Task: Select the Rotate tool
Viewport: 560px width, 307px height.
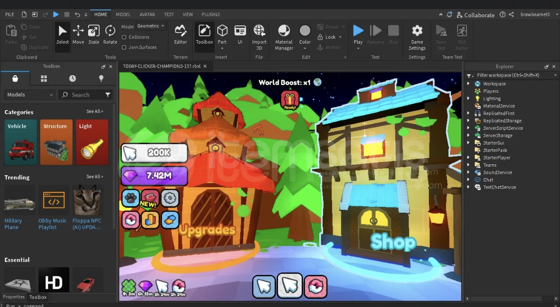Action: (x=110, y=34)
